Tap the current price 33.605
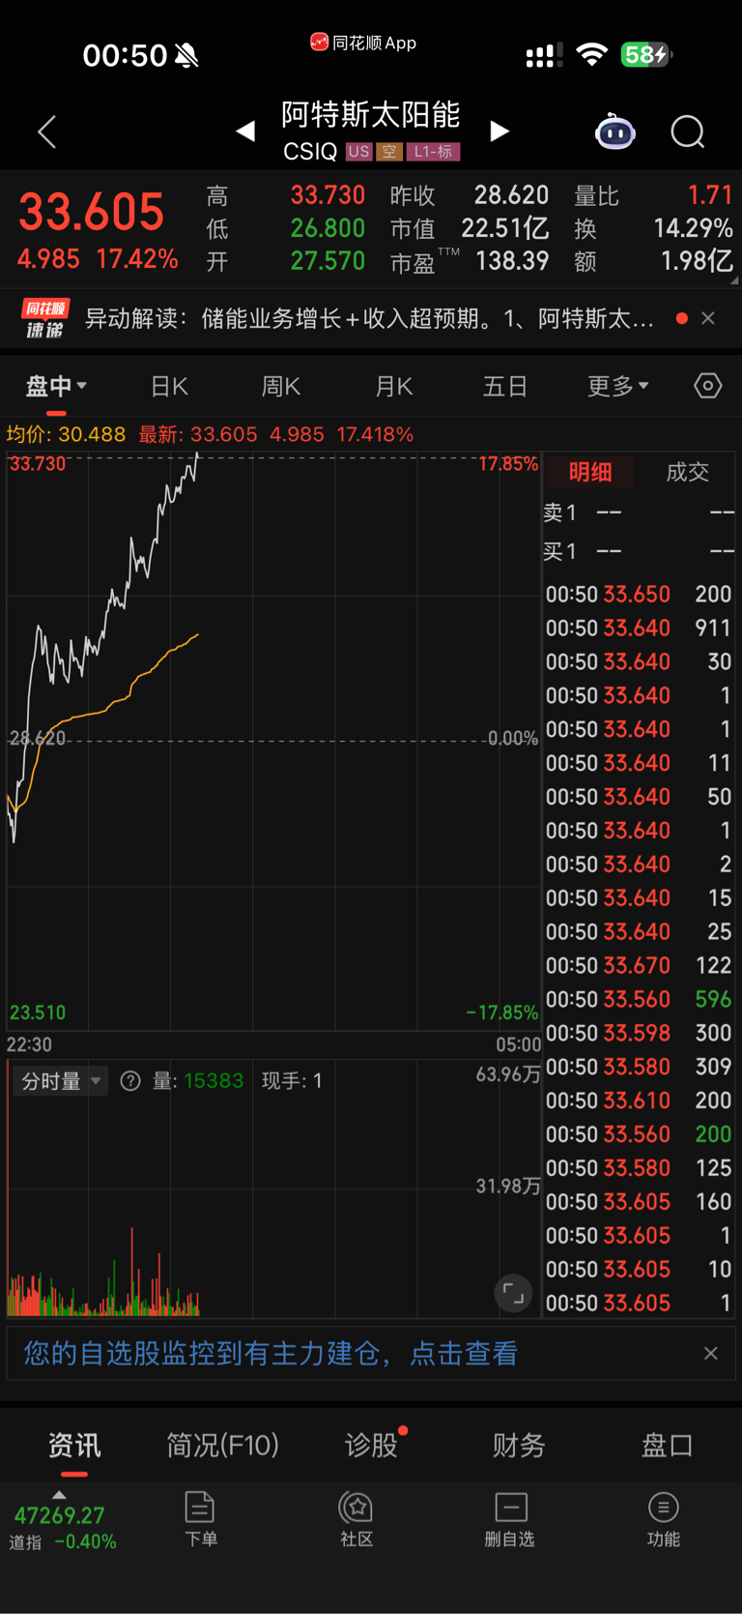The image size is (742, 1614). pos(92,212)
